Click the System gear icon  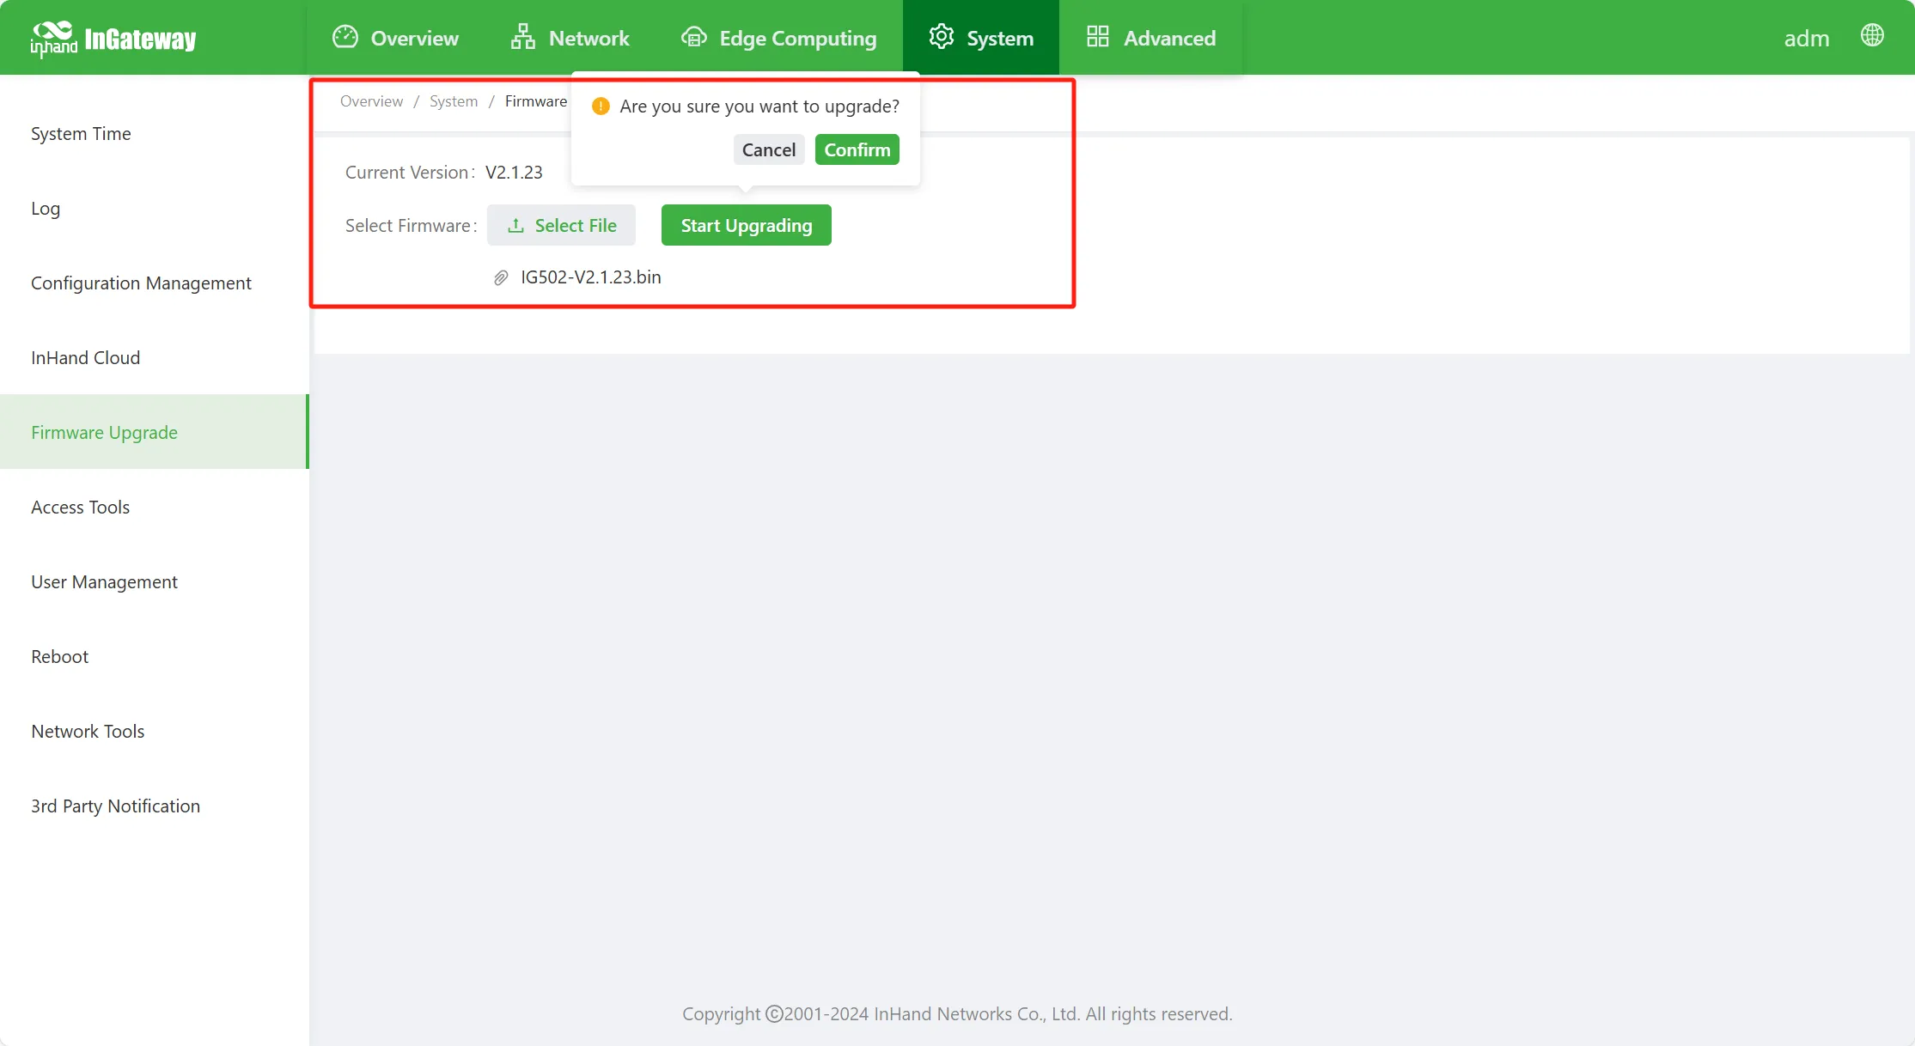pos(942,37)
